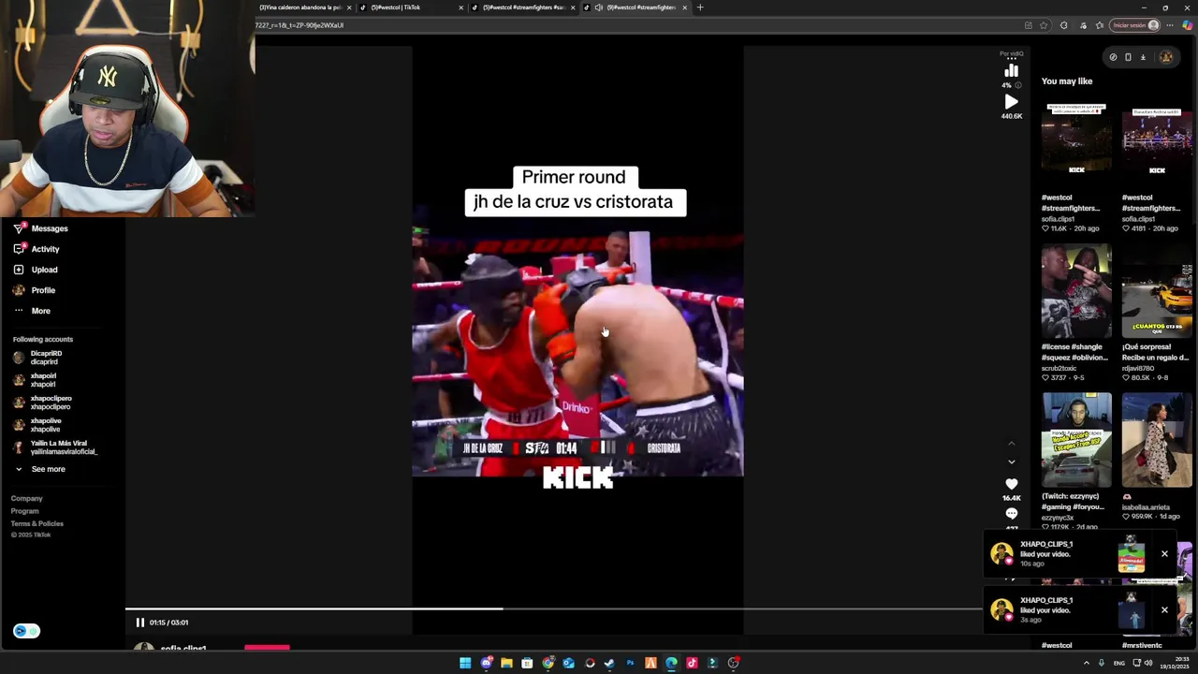This screenshot has width=1198, height=674.
Task: Click Iniciar sesión browser button
Action: tap(1136, 25)
